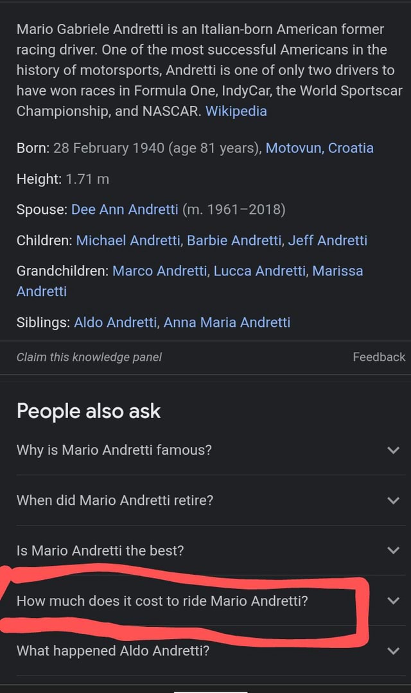The image size is (411, 693).
Task: Select the "People also ask" heading
Action: (88, 410)
